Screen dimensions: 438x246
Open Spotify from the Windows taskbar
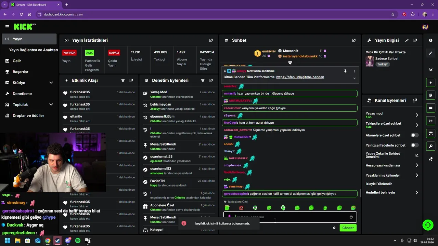click(78, 241)
